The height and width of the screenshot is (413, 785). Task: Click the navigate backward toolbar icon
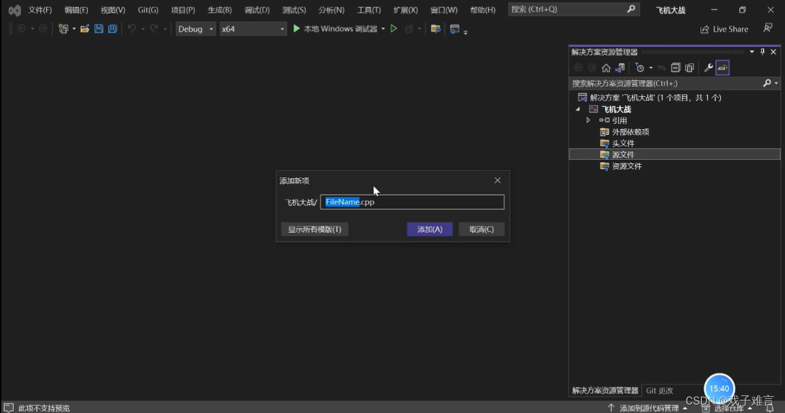(x=21, y=29)
